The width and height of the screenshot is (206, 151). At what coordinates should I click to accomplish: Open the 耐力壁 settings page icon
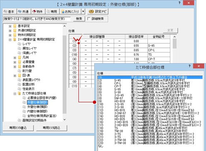[19, 71]
